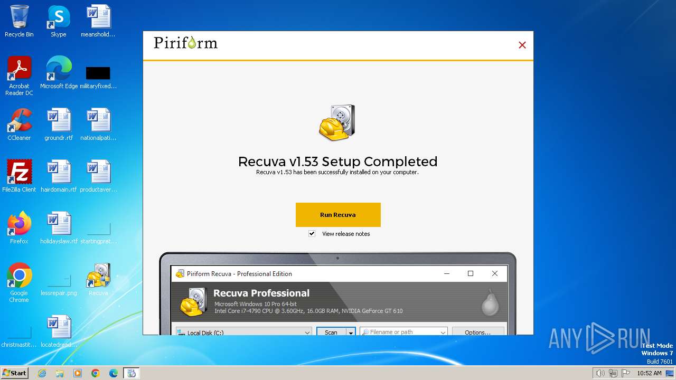Viewport: 676px width, 380px height.
Task: Select the locatedread document icon
Action: pyautogui.click(x=59, y=332)
